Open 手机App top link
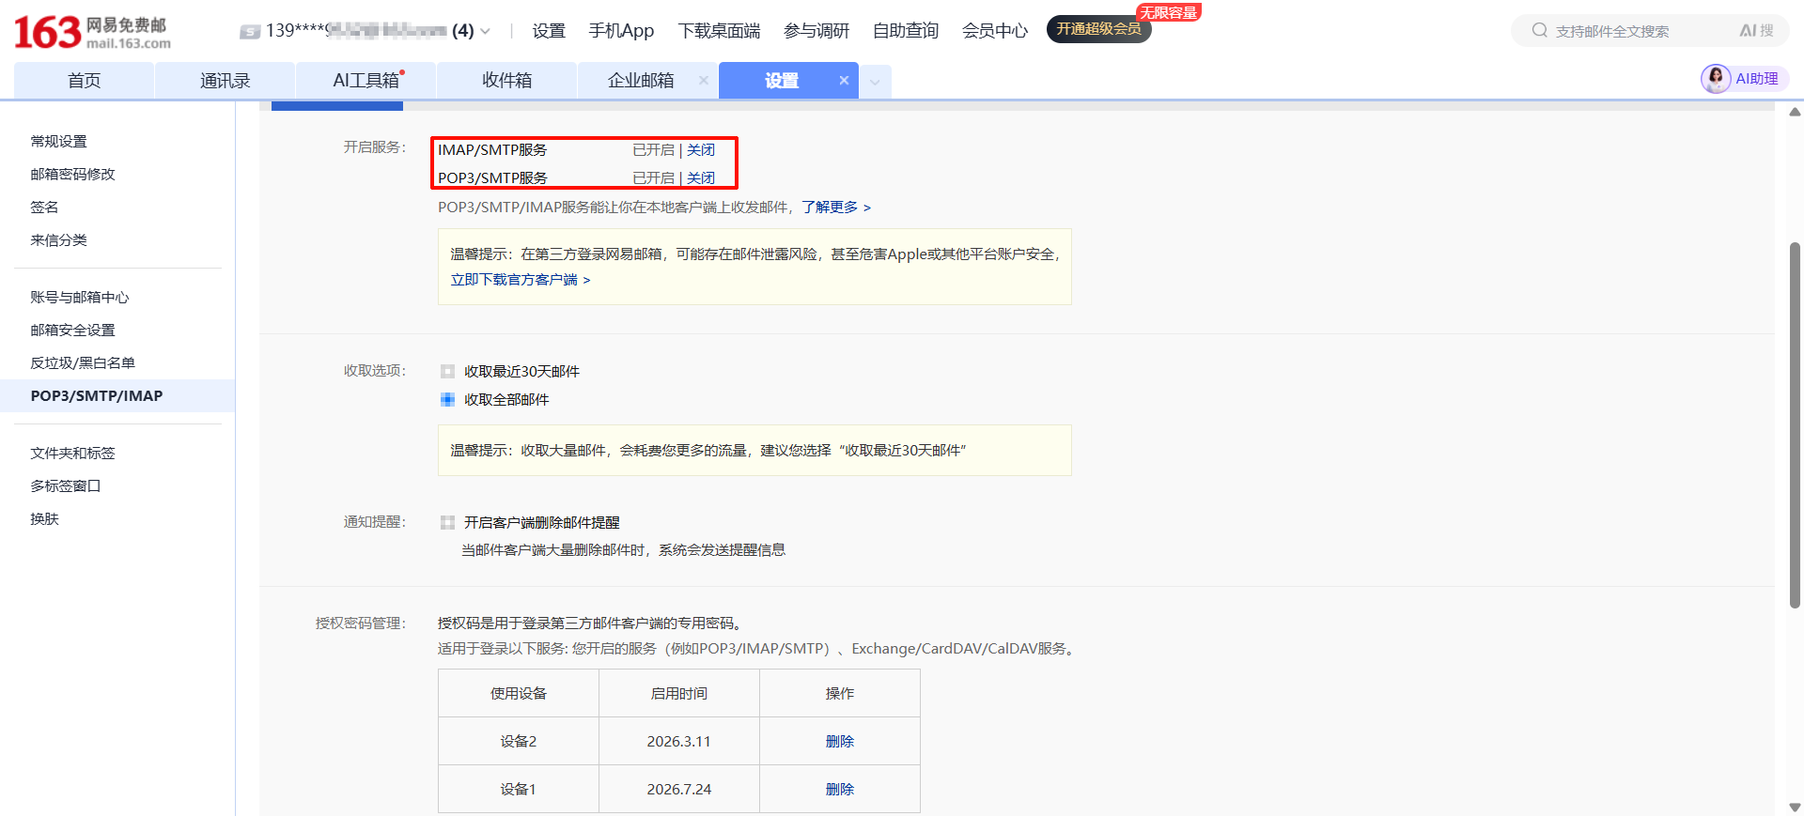The width and height of the screenshot is (1804, 816). pos(621,31)
